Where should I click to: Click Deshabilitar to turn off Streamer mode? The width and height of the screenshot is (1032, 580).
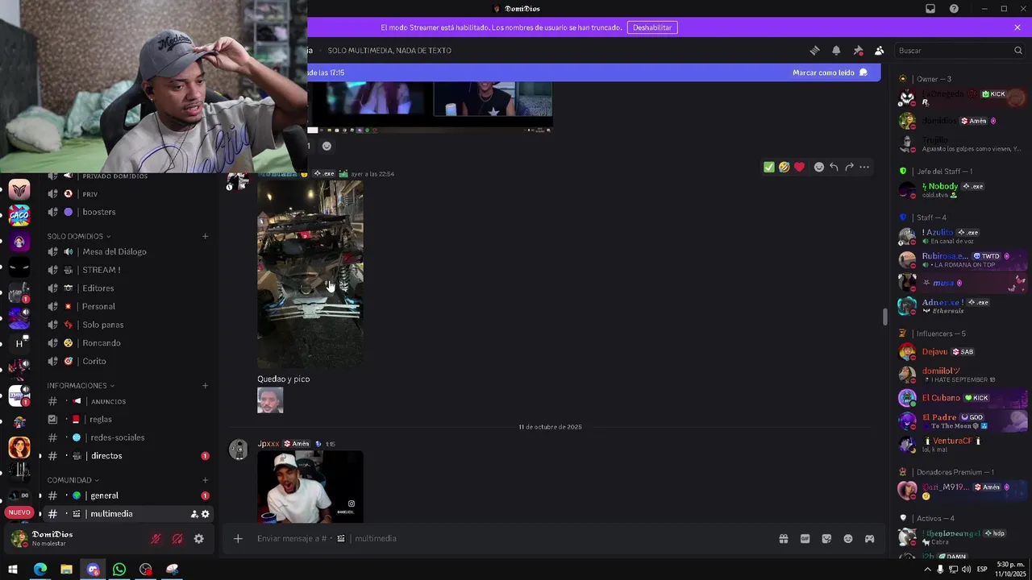point(652,27)
